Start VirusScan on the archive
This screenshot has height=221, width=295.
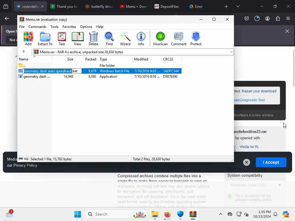(x=160, y=39)
